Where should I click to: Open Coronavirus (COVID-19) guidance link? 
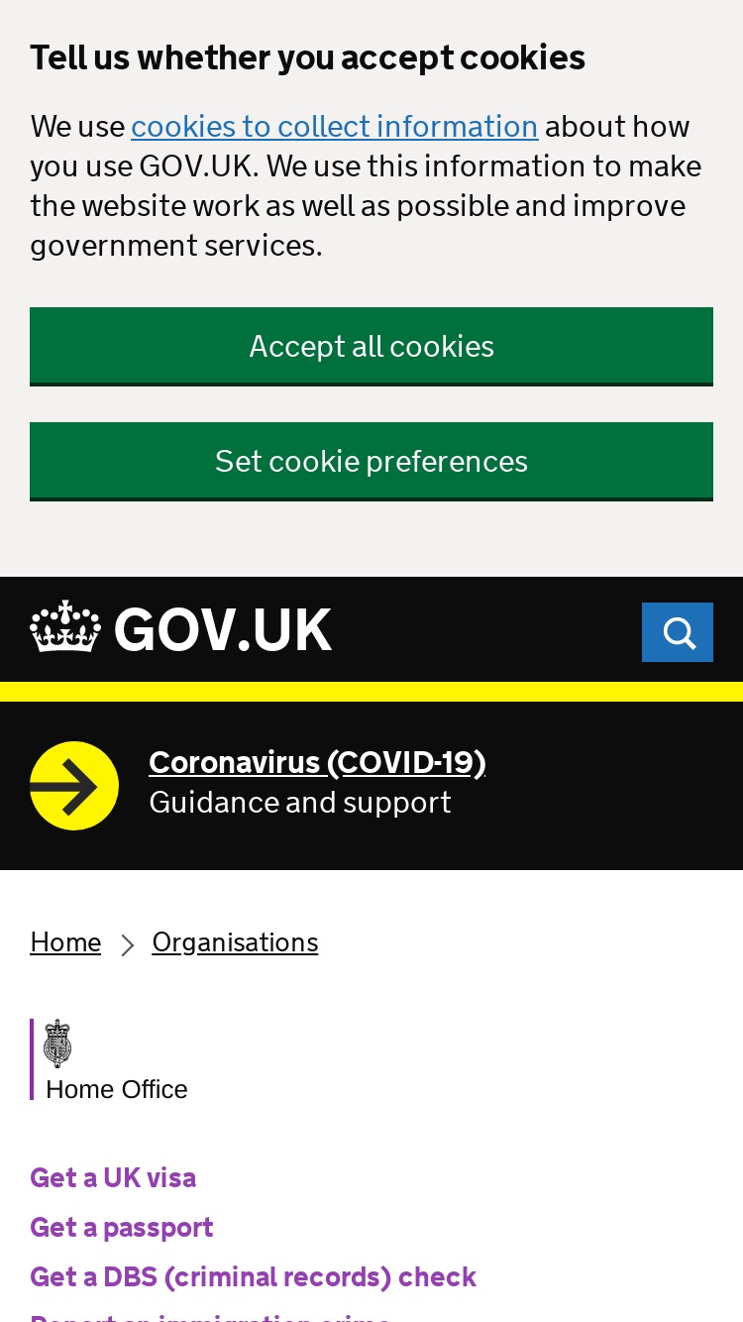coord(317,762)
